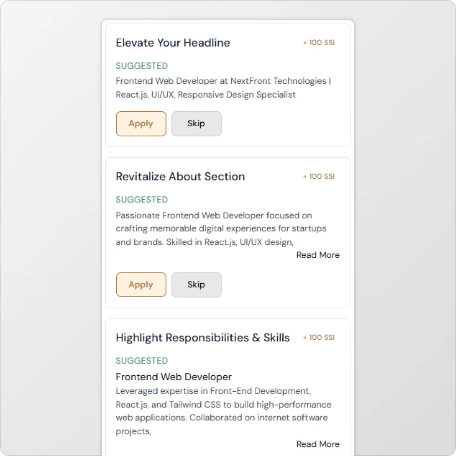This screenshot has height=456, width=456.
Task: Click the +100 SSI badge on Responsibilities card
Action: [x=318, y=337]
